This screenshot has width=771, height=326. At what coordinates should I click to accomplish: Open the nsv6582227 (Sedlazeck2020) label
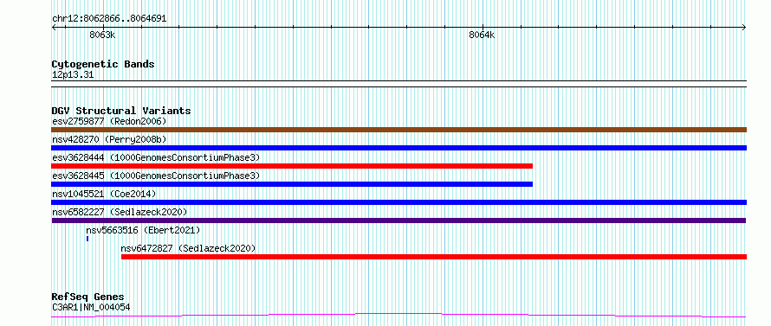coord(120,212)
